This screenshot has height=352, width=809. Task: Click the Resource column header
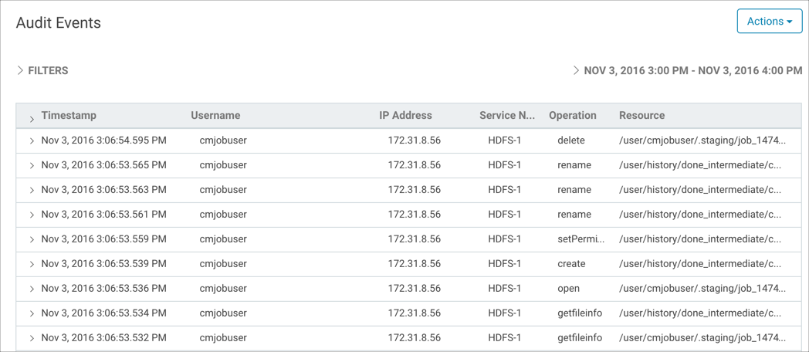coord(641,115)
